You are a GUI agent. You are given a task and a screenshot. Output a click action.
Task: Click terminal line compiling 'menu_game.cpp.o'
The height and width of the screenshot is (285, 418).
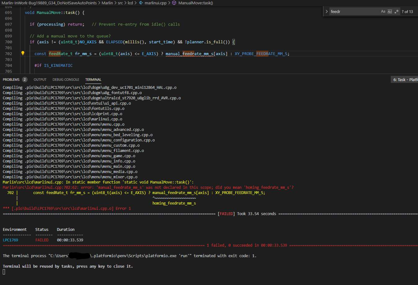tap(69, 156)
